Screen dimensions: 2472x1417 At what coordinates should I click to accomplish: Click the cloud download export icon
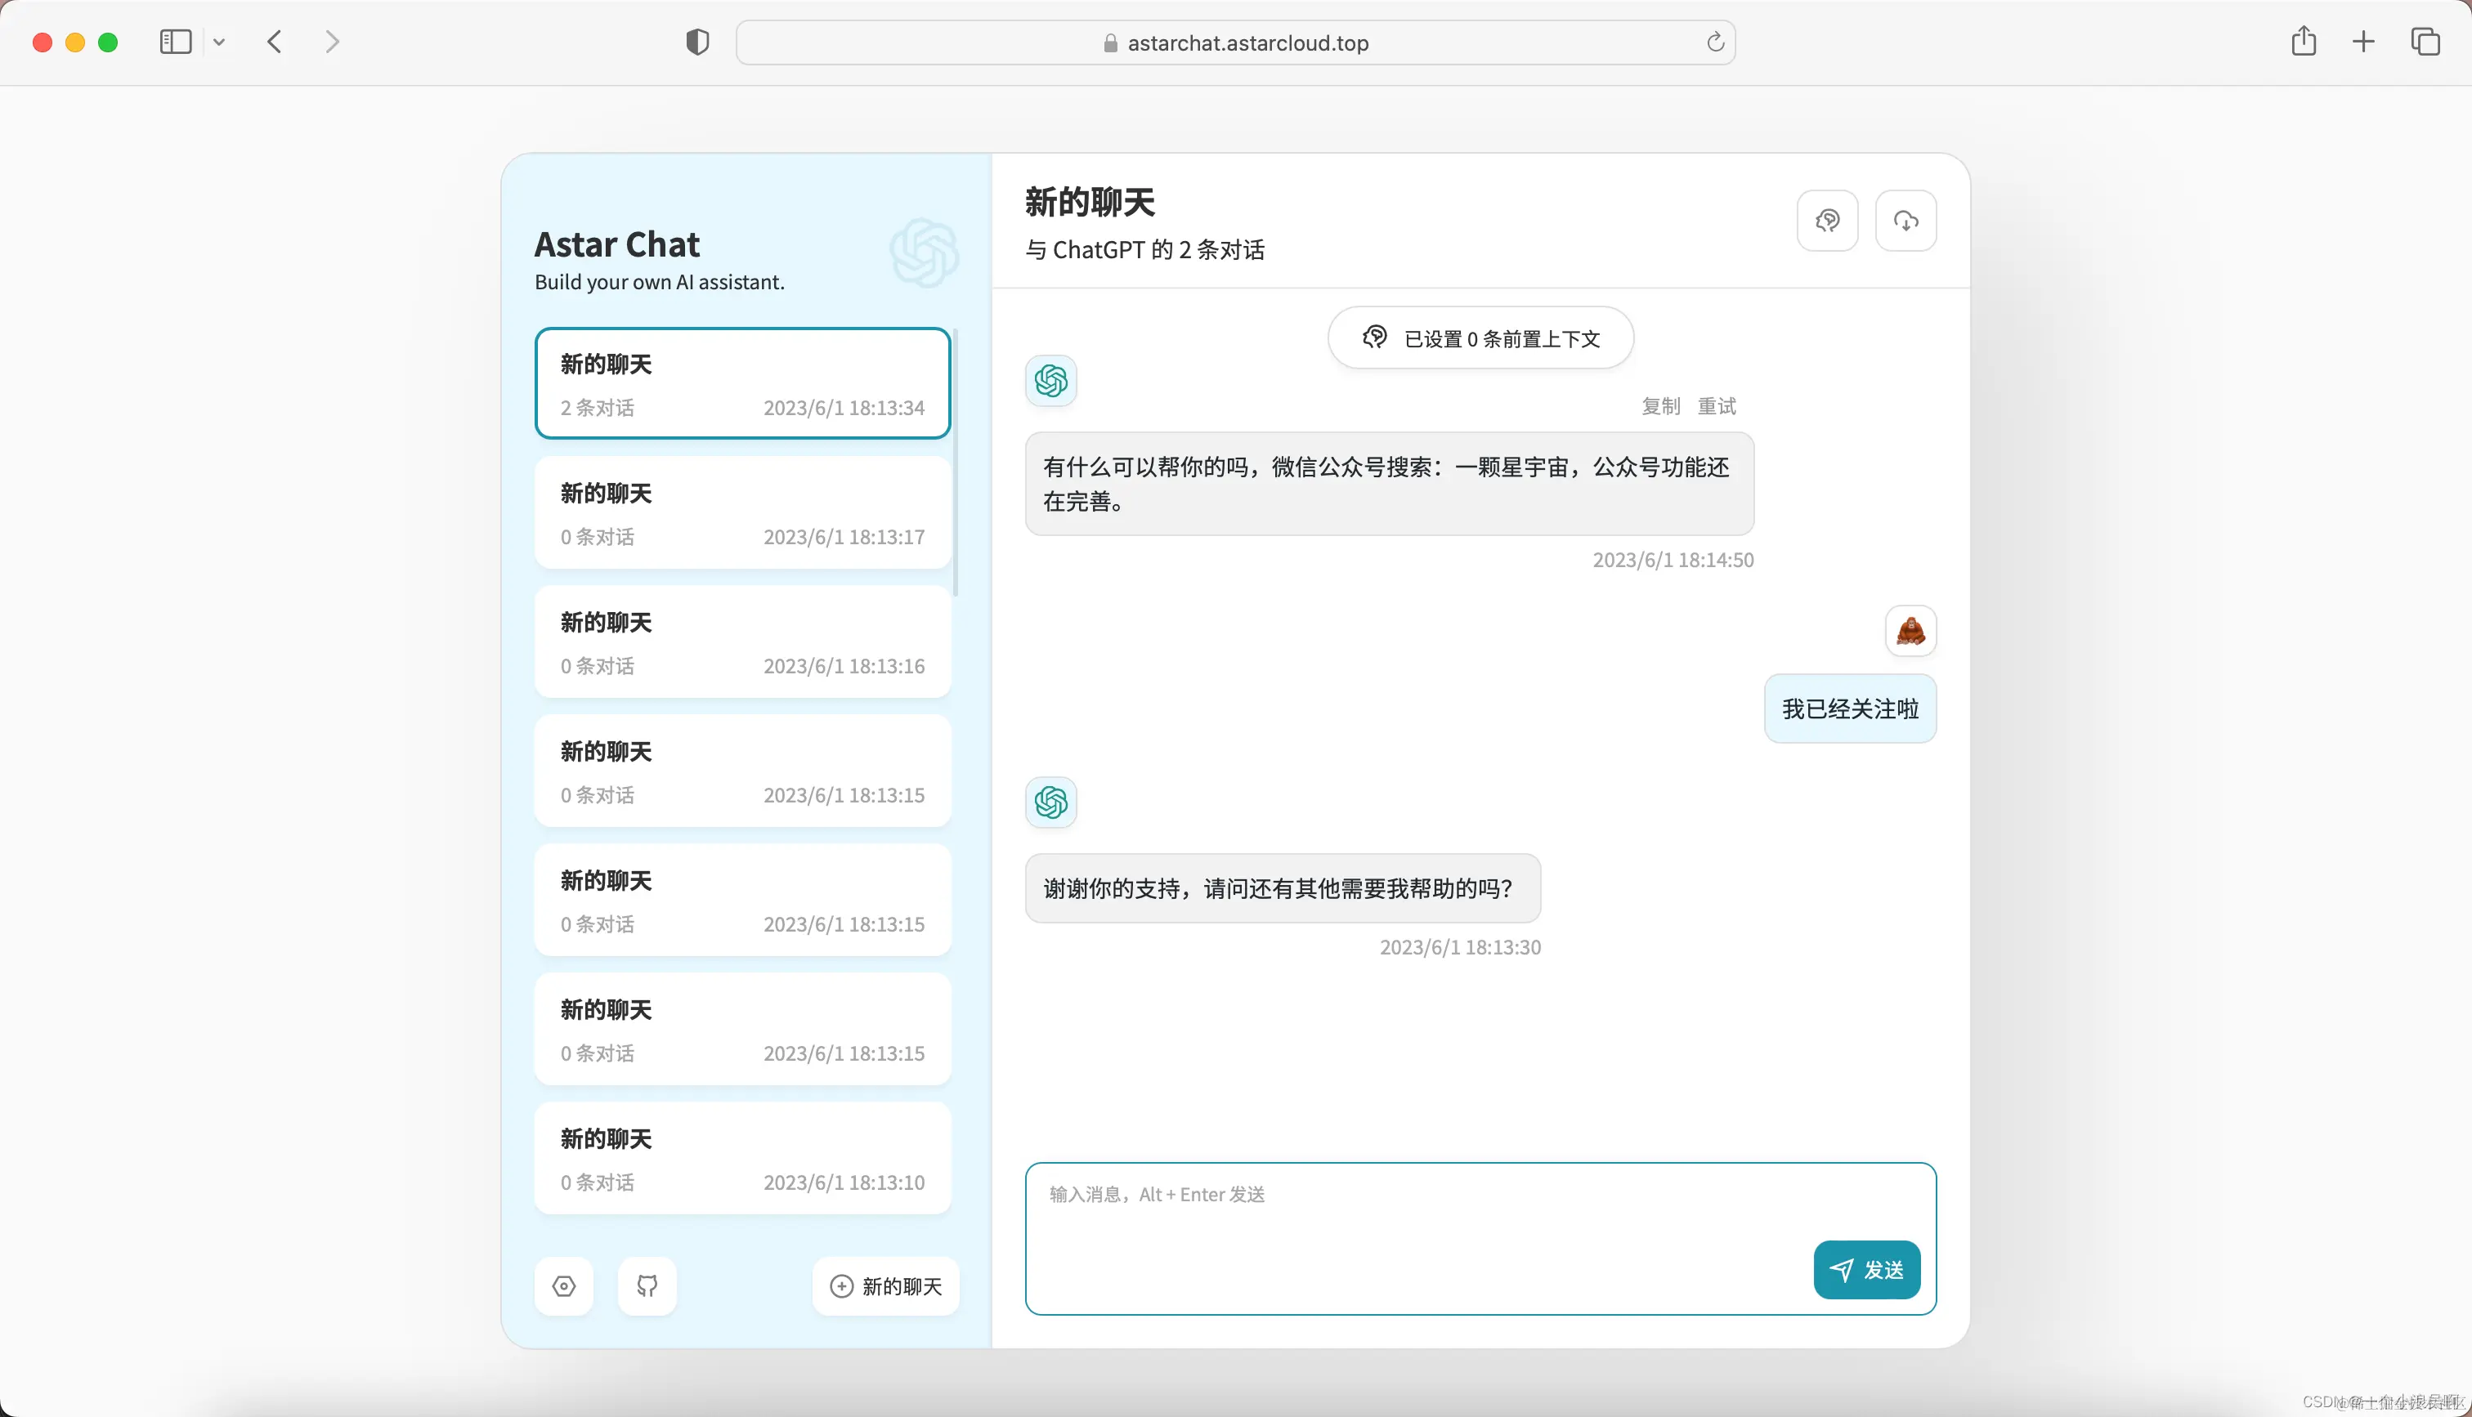tap(1905, 221)
